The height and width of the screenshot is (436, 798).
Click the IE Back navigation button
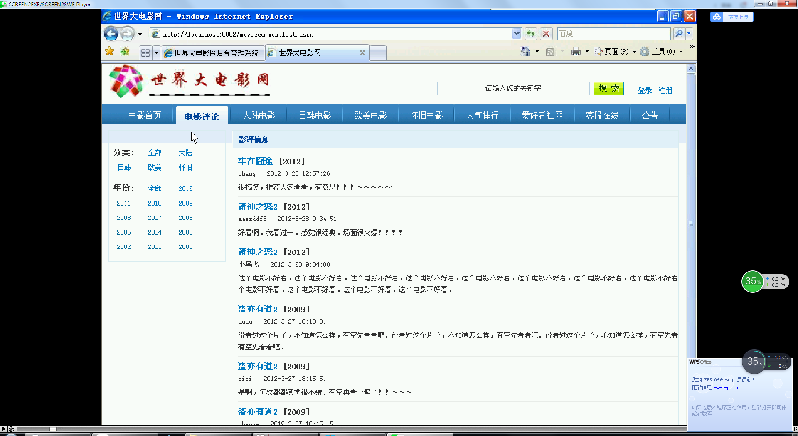[111, 33]
